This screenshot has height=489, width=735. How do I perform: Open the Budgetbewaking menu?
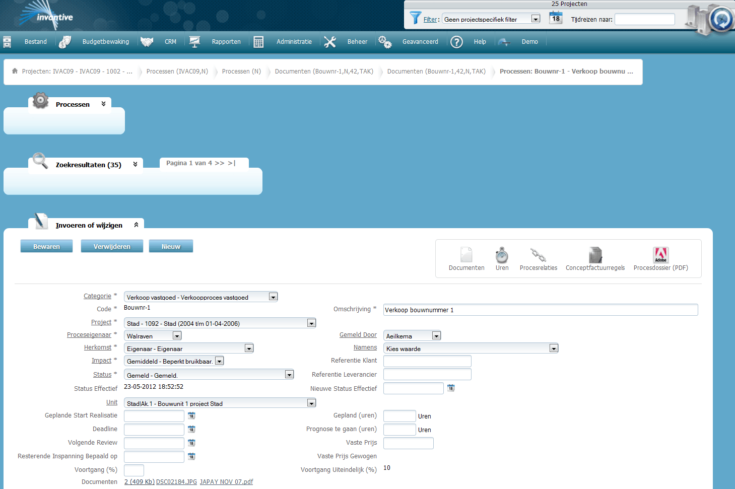coord(106,42)
